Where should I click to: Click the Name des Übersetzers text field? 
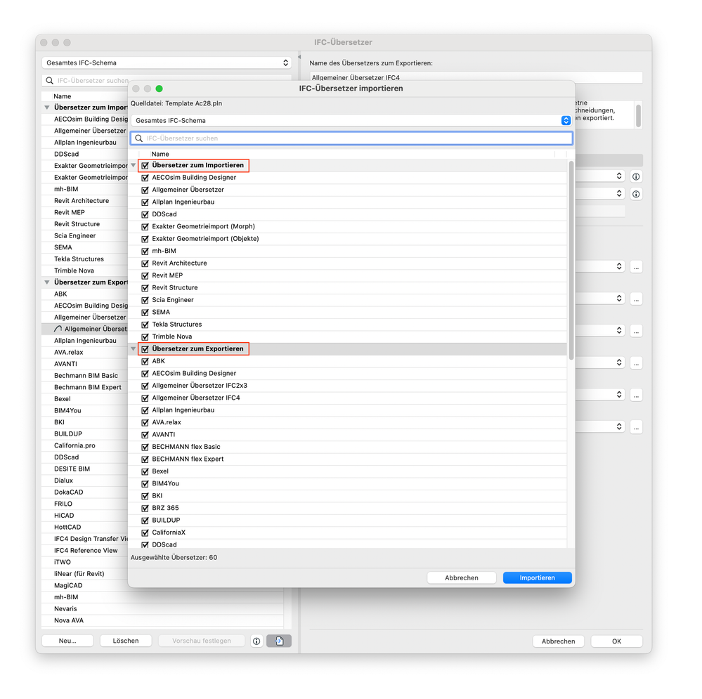point(476,77)
